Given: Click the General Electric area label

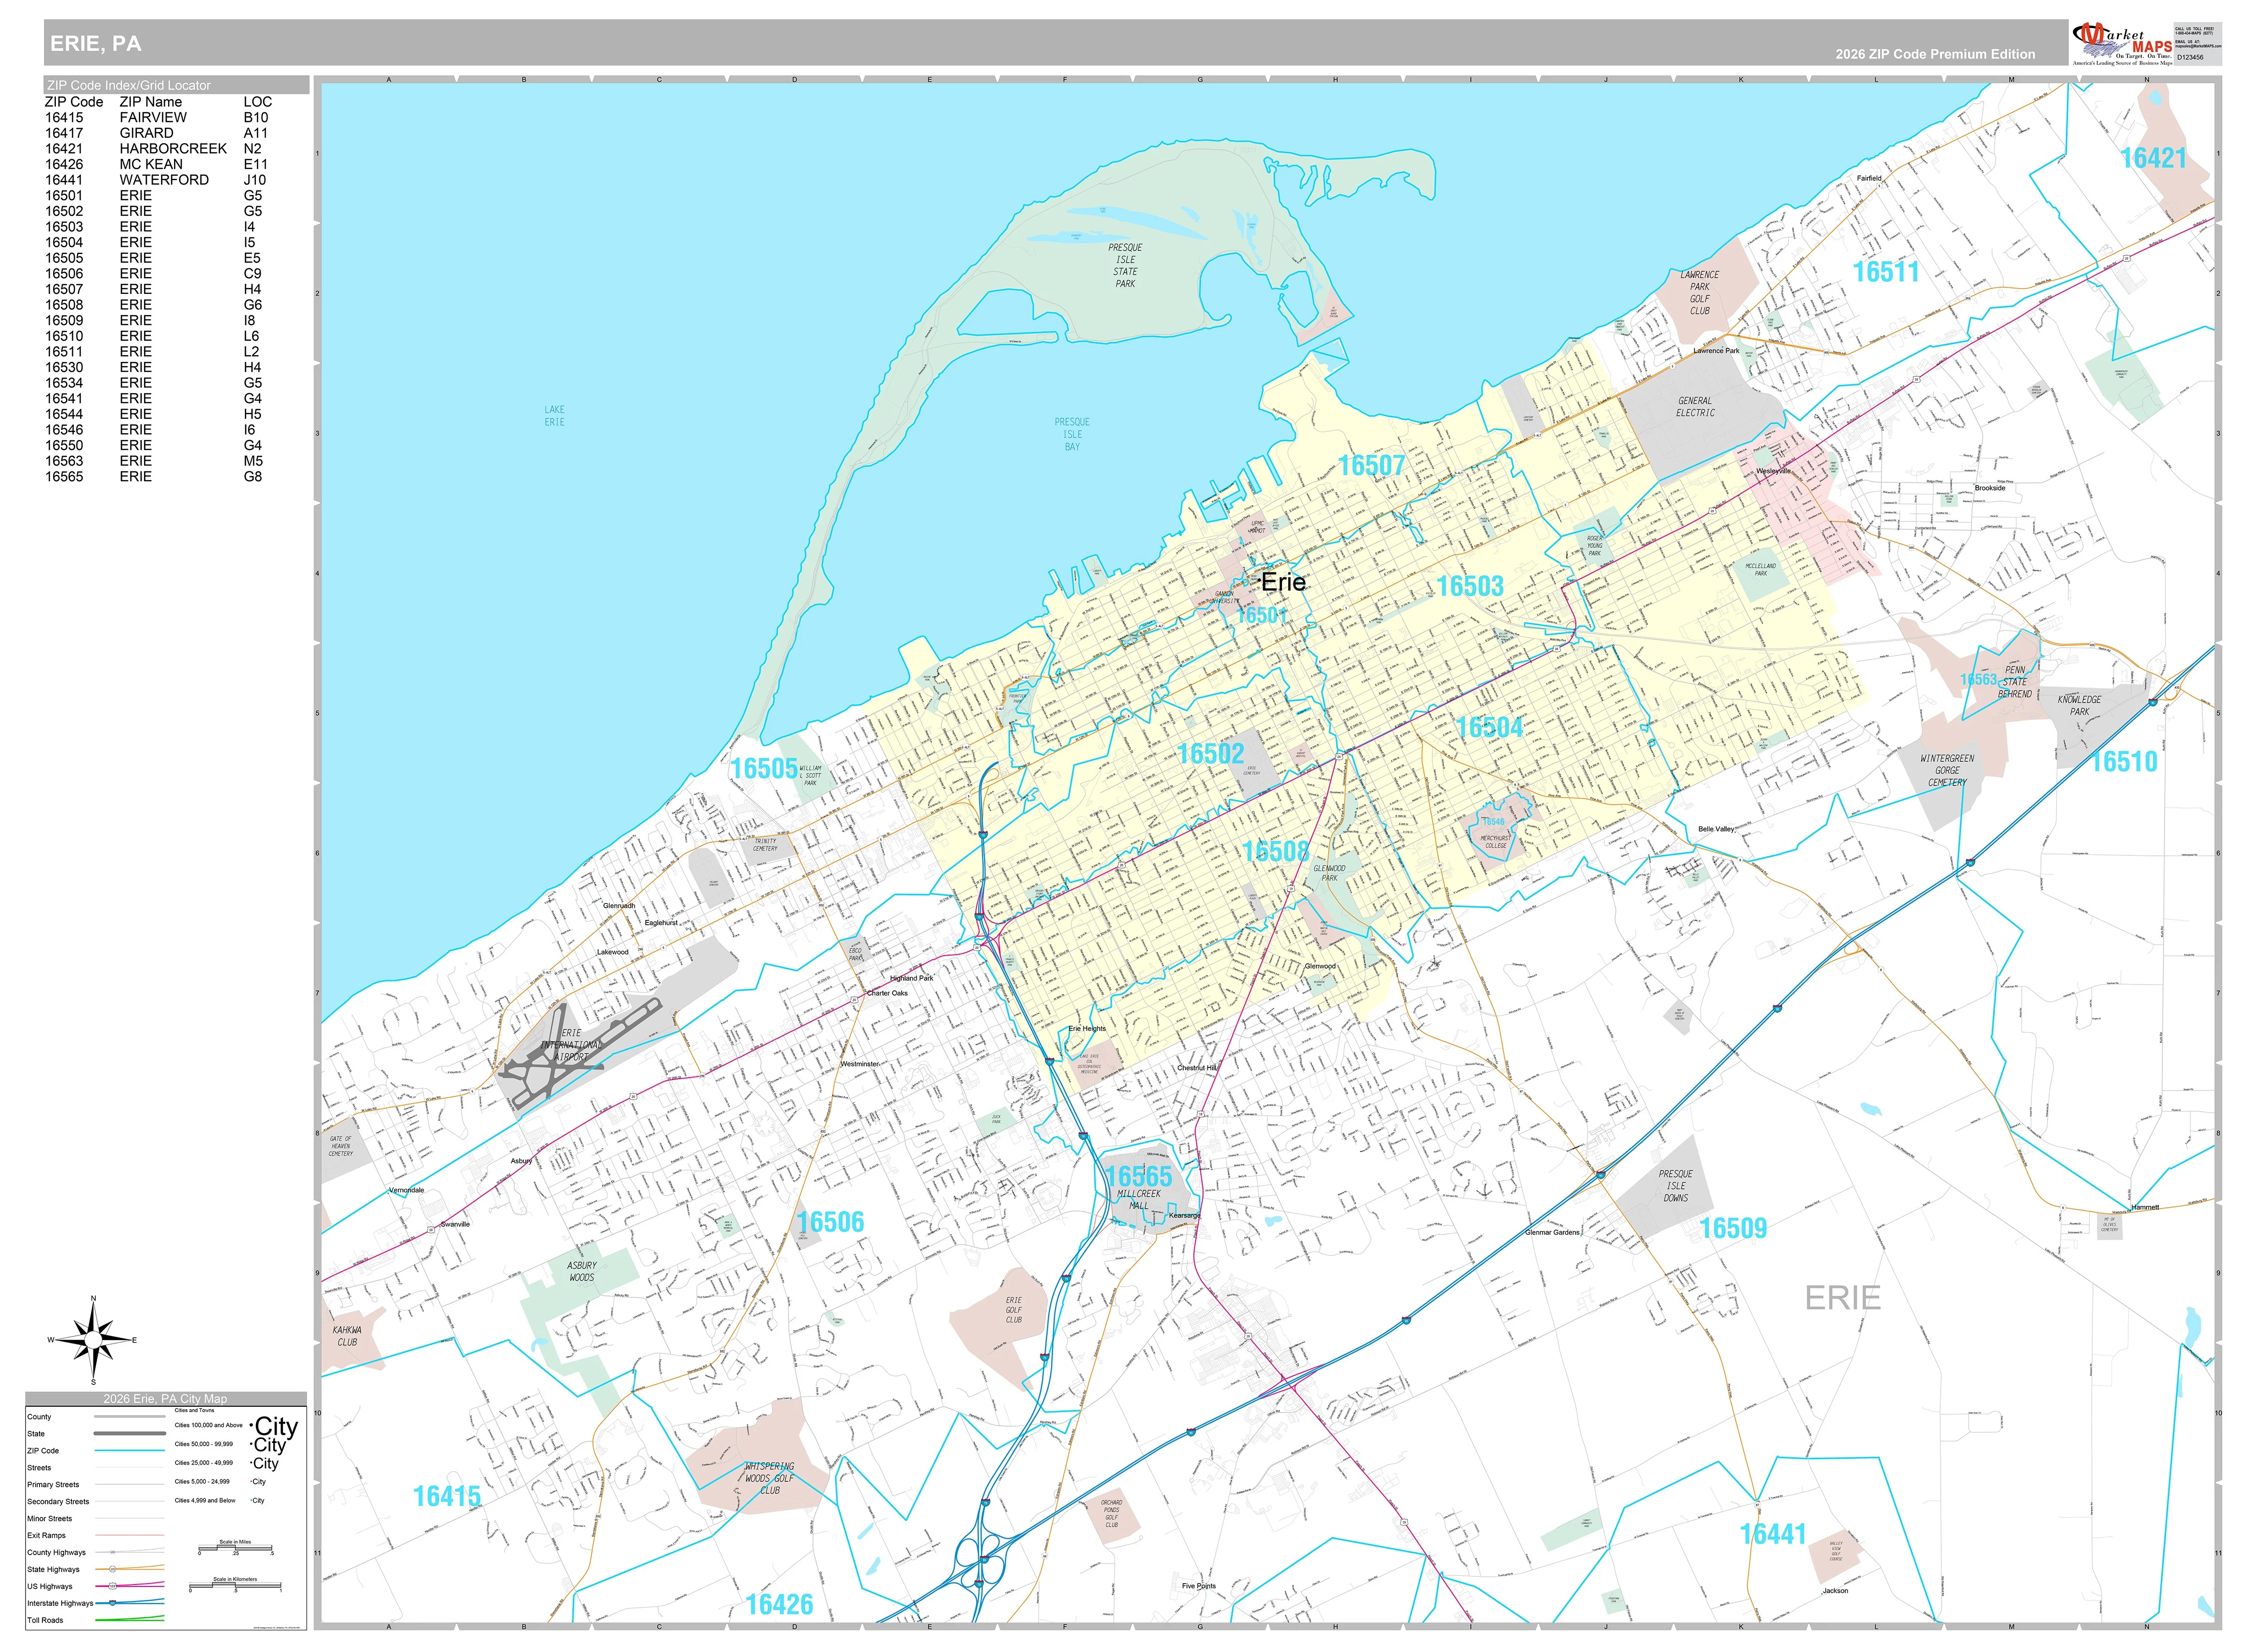Looking at the screenshot, I should [x=1695, y=407].
